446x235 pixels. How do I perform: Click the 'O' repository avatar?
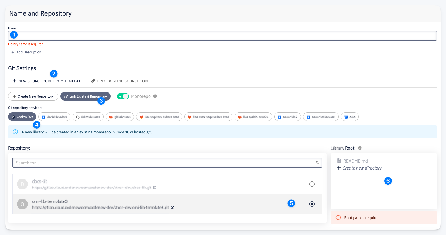pos(22,204)
